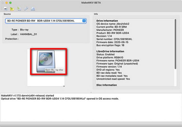Screen dimensions: 182x127
Task: Click the open disc folder toolbar icon
Action: pos(12,9)
